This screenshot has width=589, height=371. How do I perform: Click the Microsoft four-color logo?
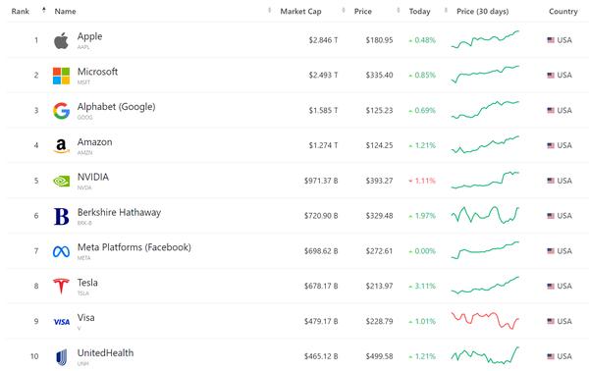click(61, 76)
